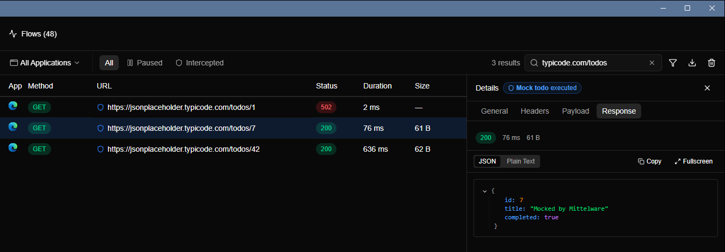Click shield icon beside todos/1 URL
Viewport: 725px width, 252px height.
coord(100,107)
